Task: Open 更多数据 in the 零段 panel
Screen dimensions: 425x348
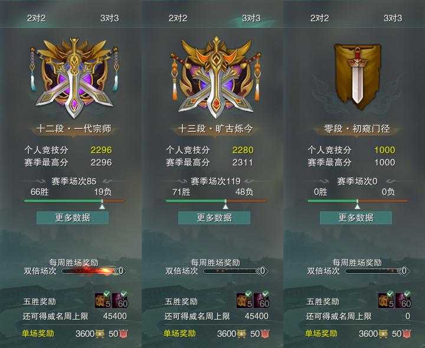Action: tap(356, 218)
